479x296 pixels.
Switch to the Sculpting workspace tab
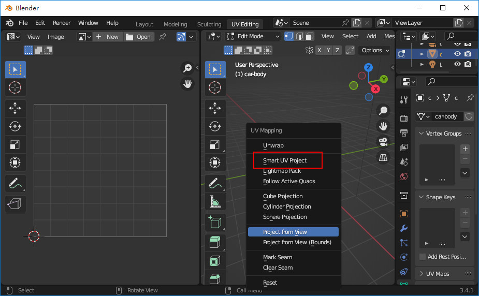click(209, 24)
